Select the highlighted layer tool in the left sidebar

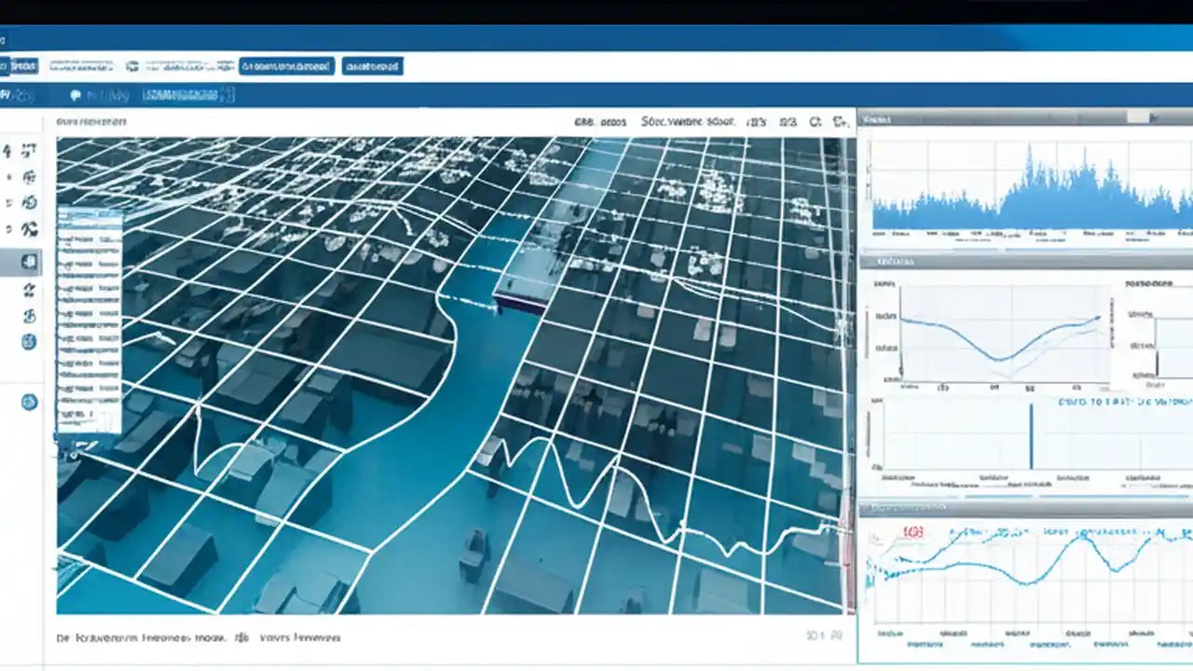point(29,262)
